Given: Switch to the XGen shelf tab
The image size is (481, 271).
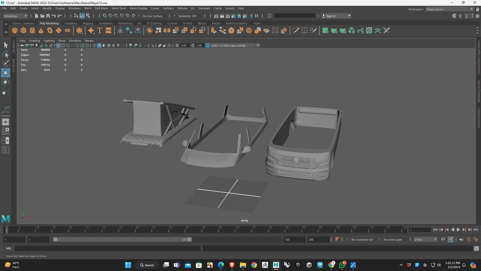Looking at the screenshot, I should pos(257,23).
